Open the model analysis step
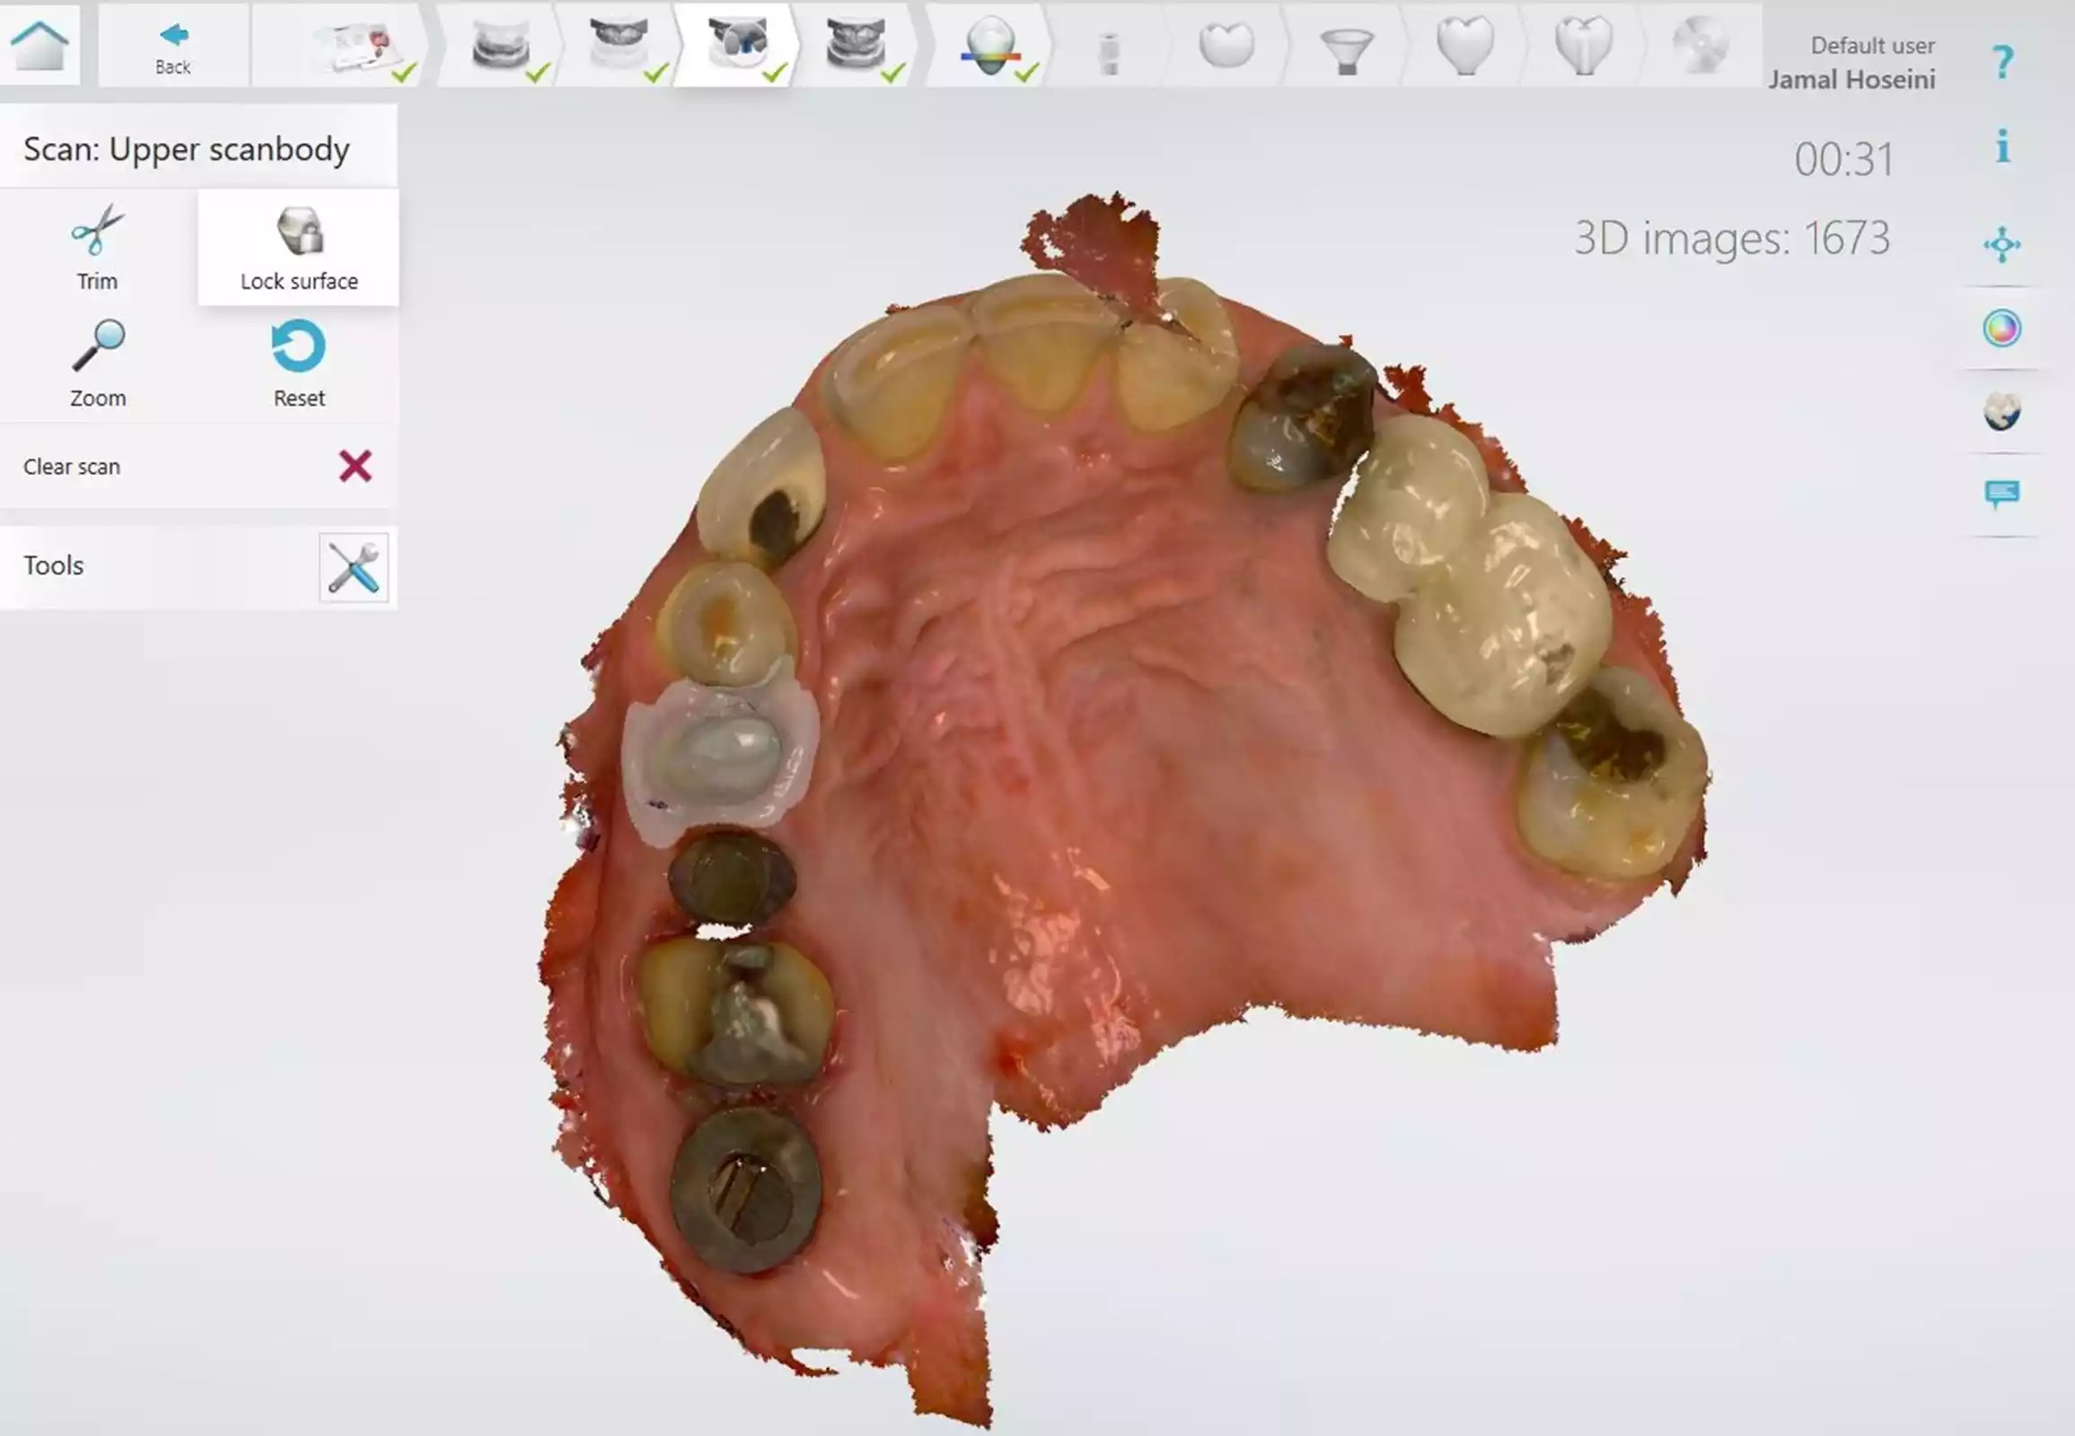 990,47
